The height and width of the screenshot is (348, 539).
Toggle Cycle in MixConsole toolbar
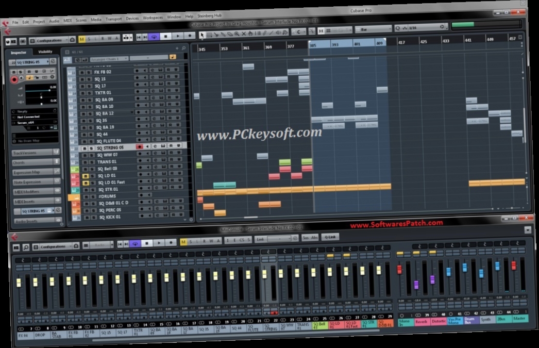click(135, 243)
